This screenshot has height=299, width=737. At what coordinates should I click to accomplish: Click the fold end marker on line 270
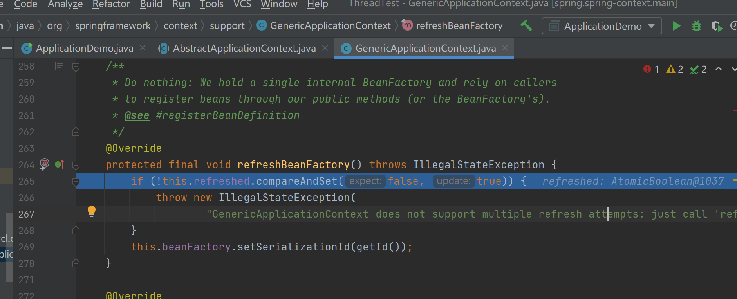pyautogui.click(x=76, y=263)
